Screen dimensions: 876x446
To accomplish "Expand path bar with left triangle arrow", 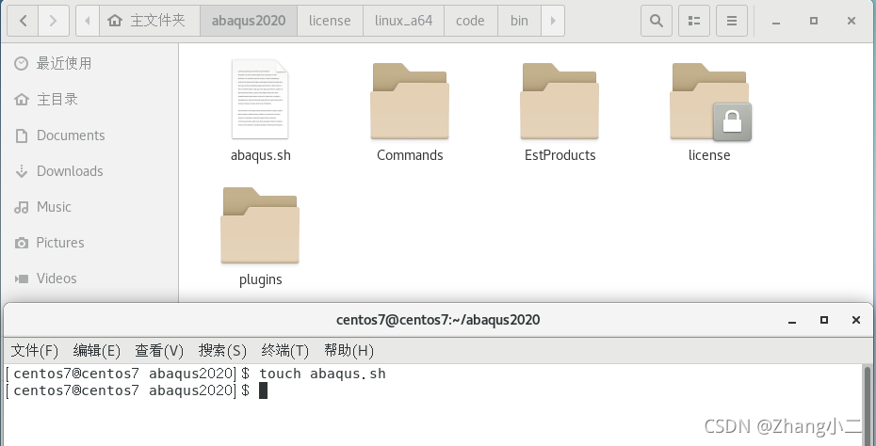I will tap(87, 20).
